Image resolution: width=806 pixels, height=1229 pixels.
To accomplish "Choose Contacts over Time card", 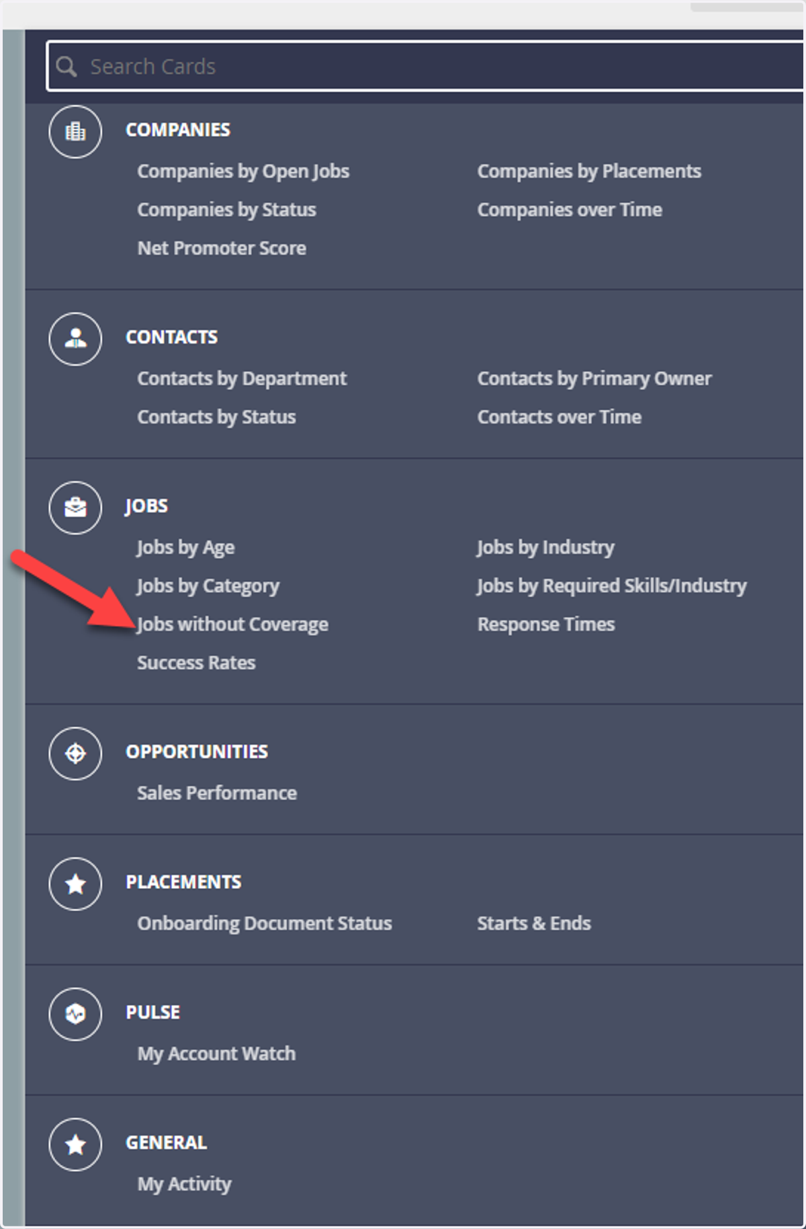I will click(559, 417).
